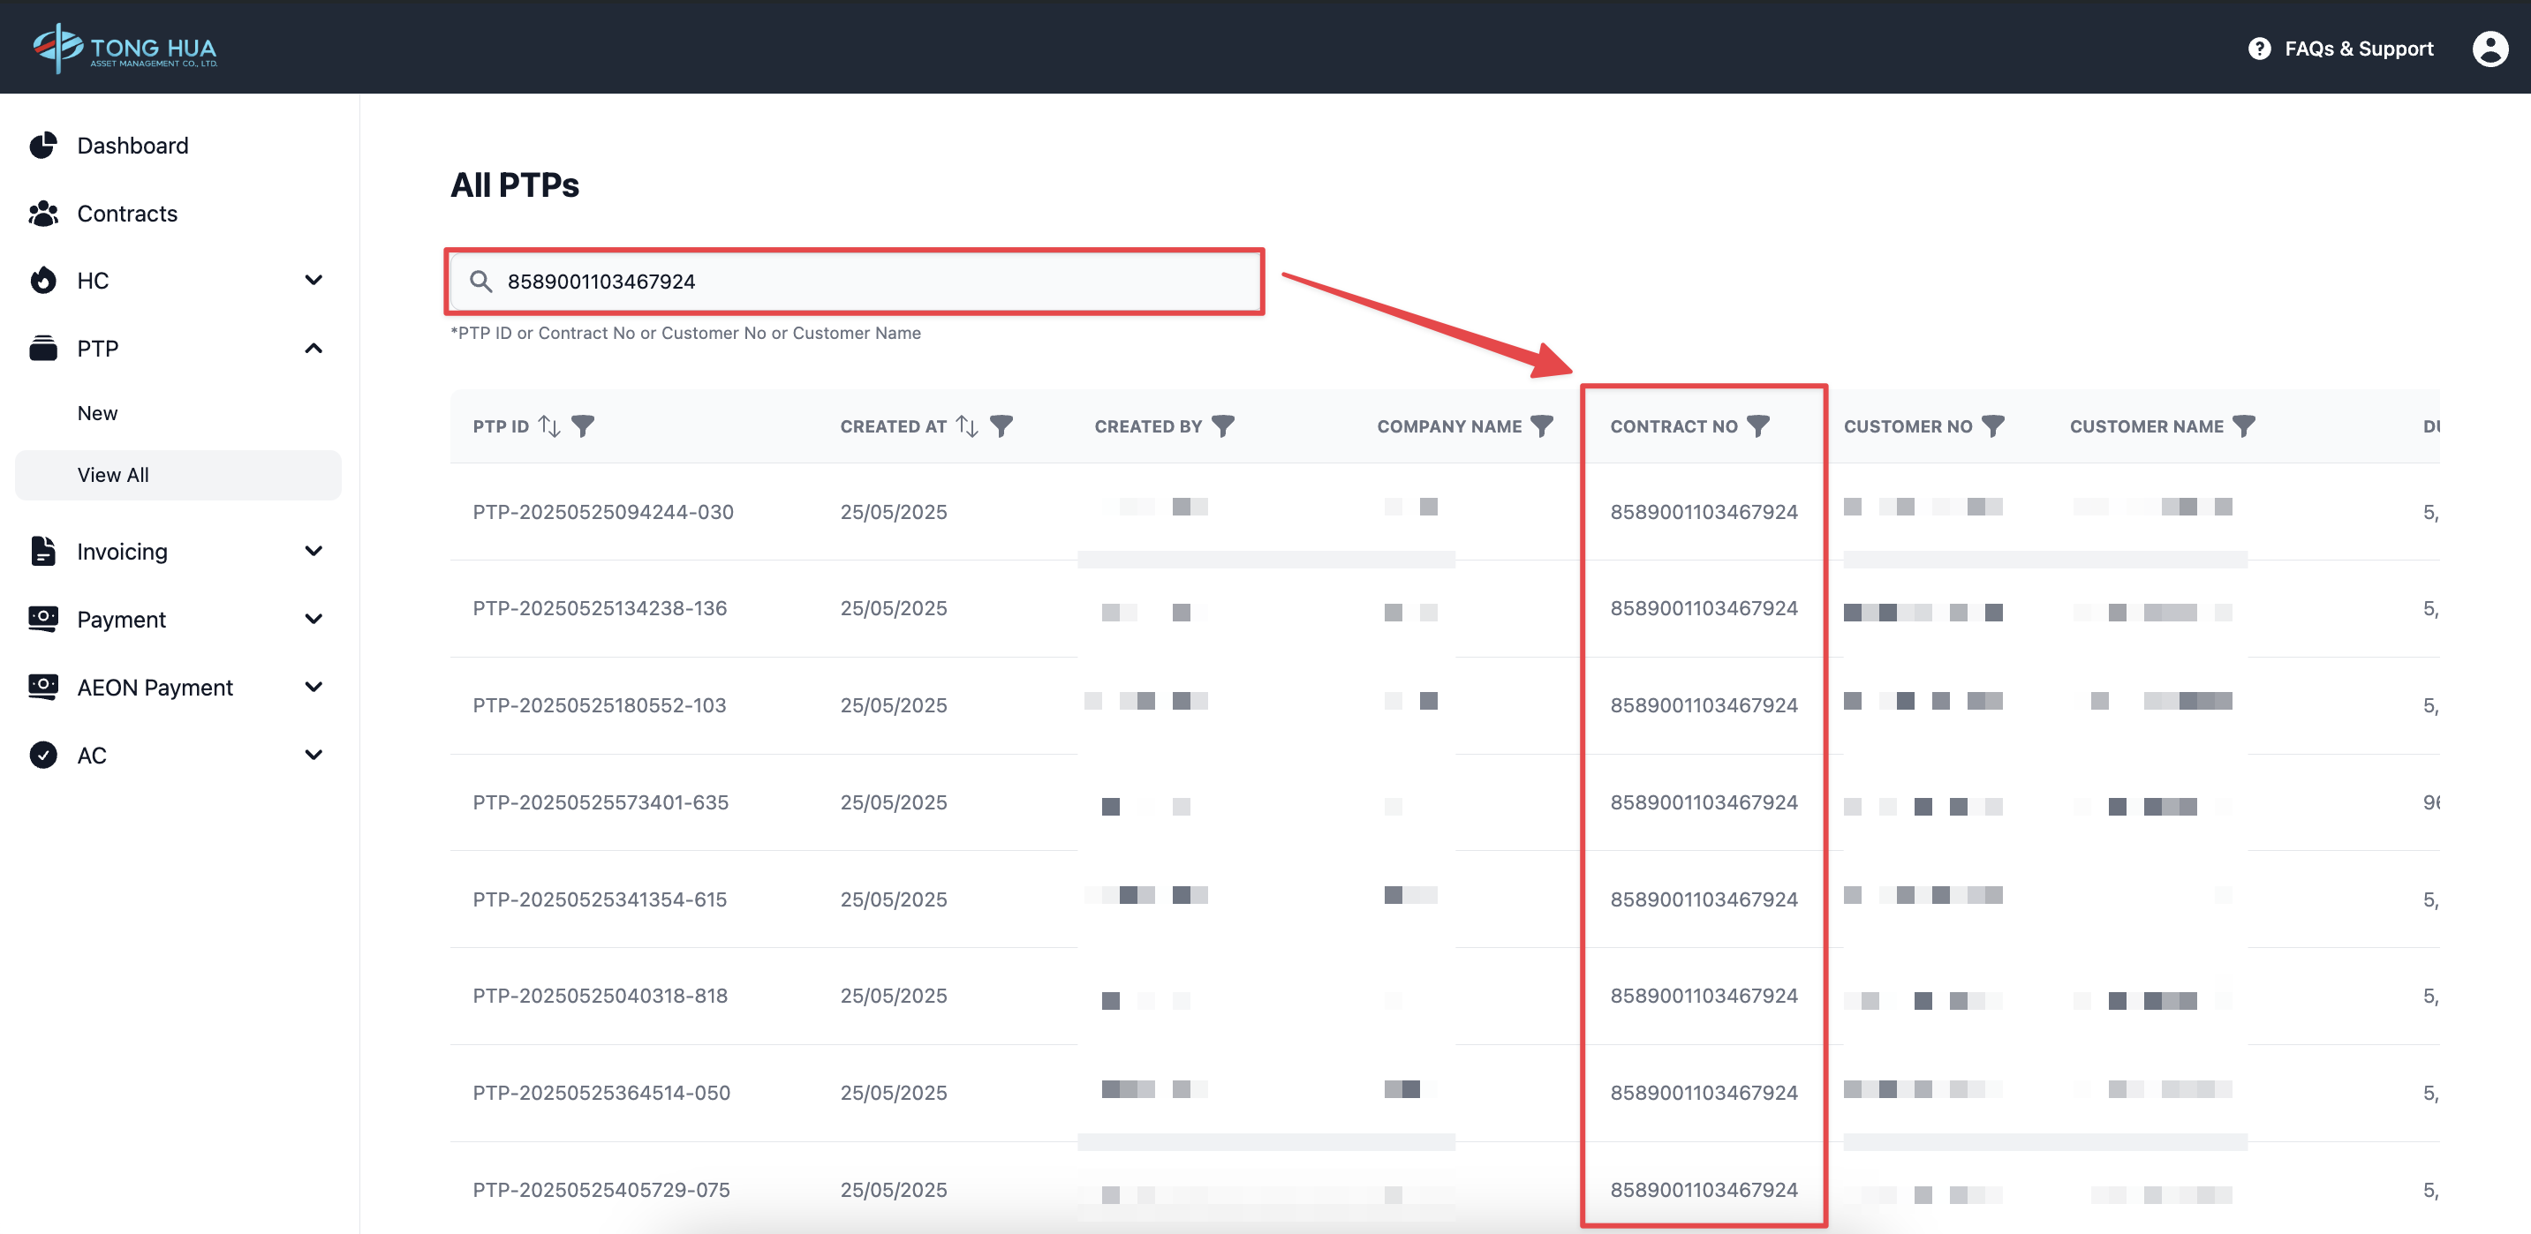
Task: Open the PTP ID filter funnel
Action: (583, 426)
